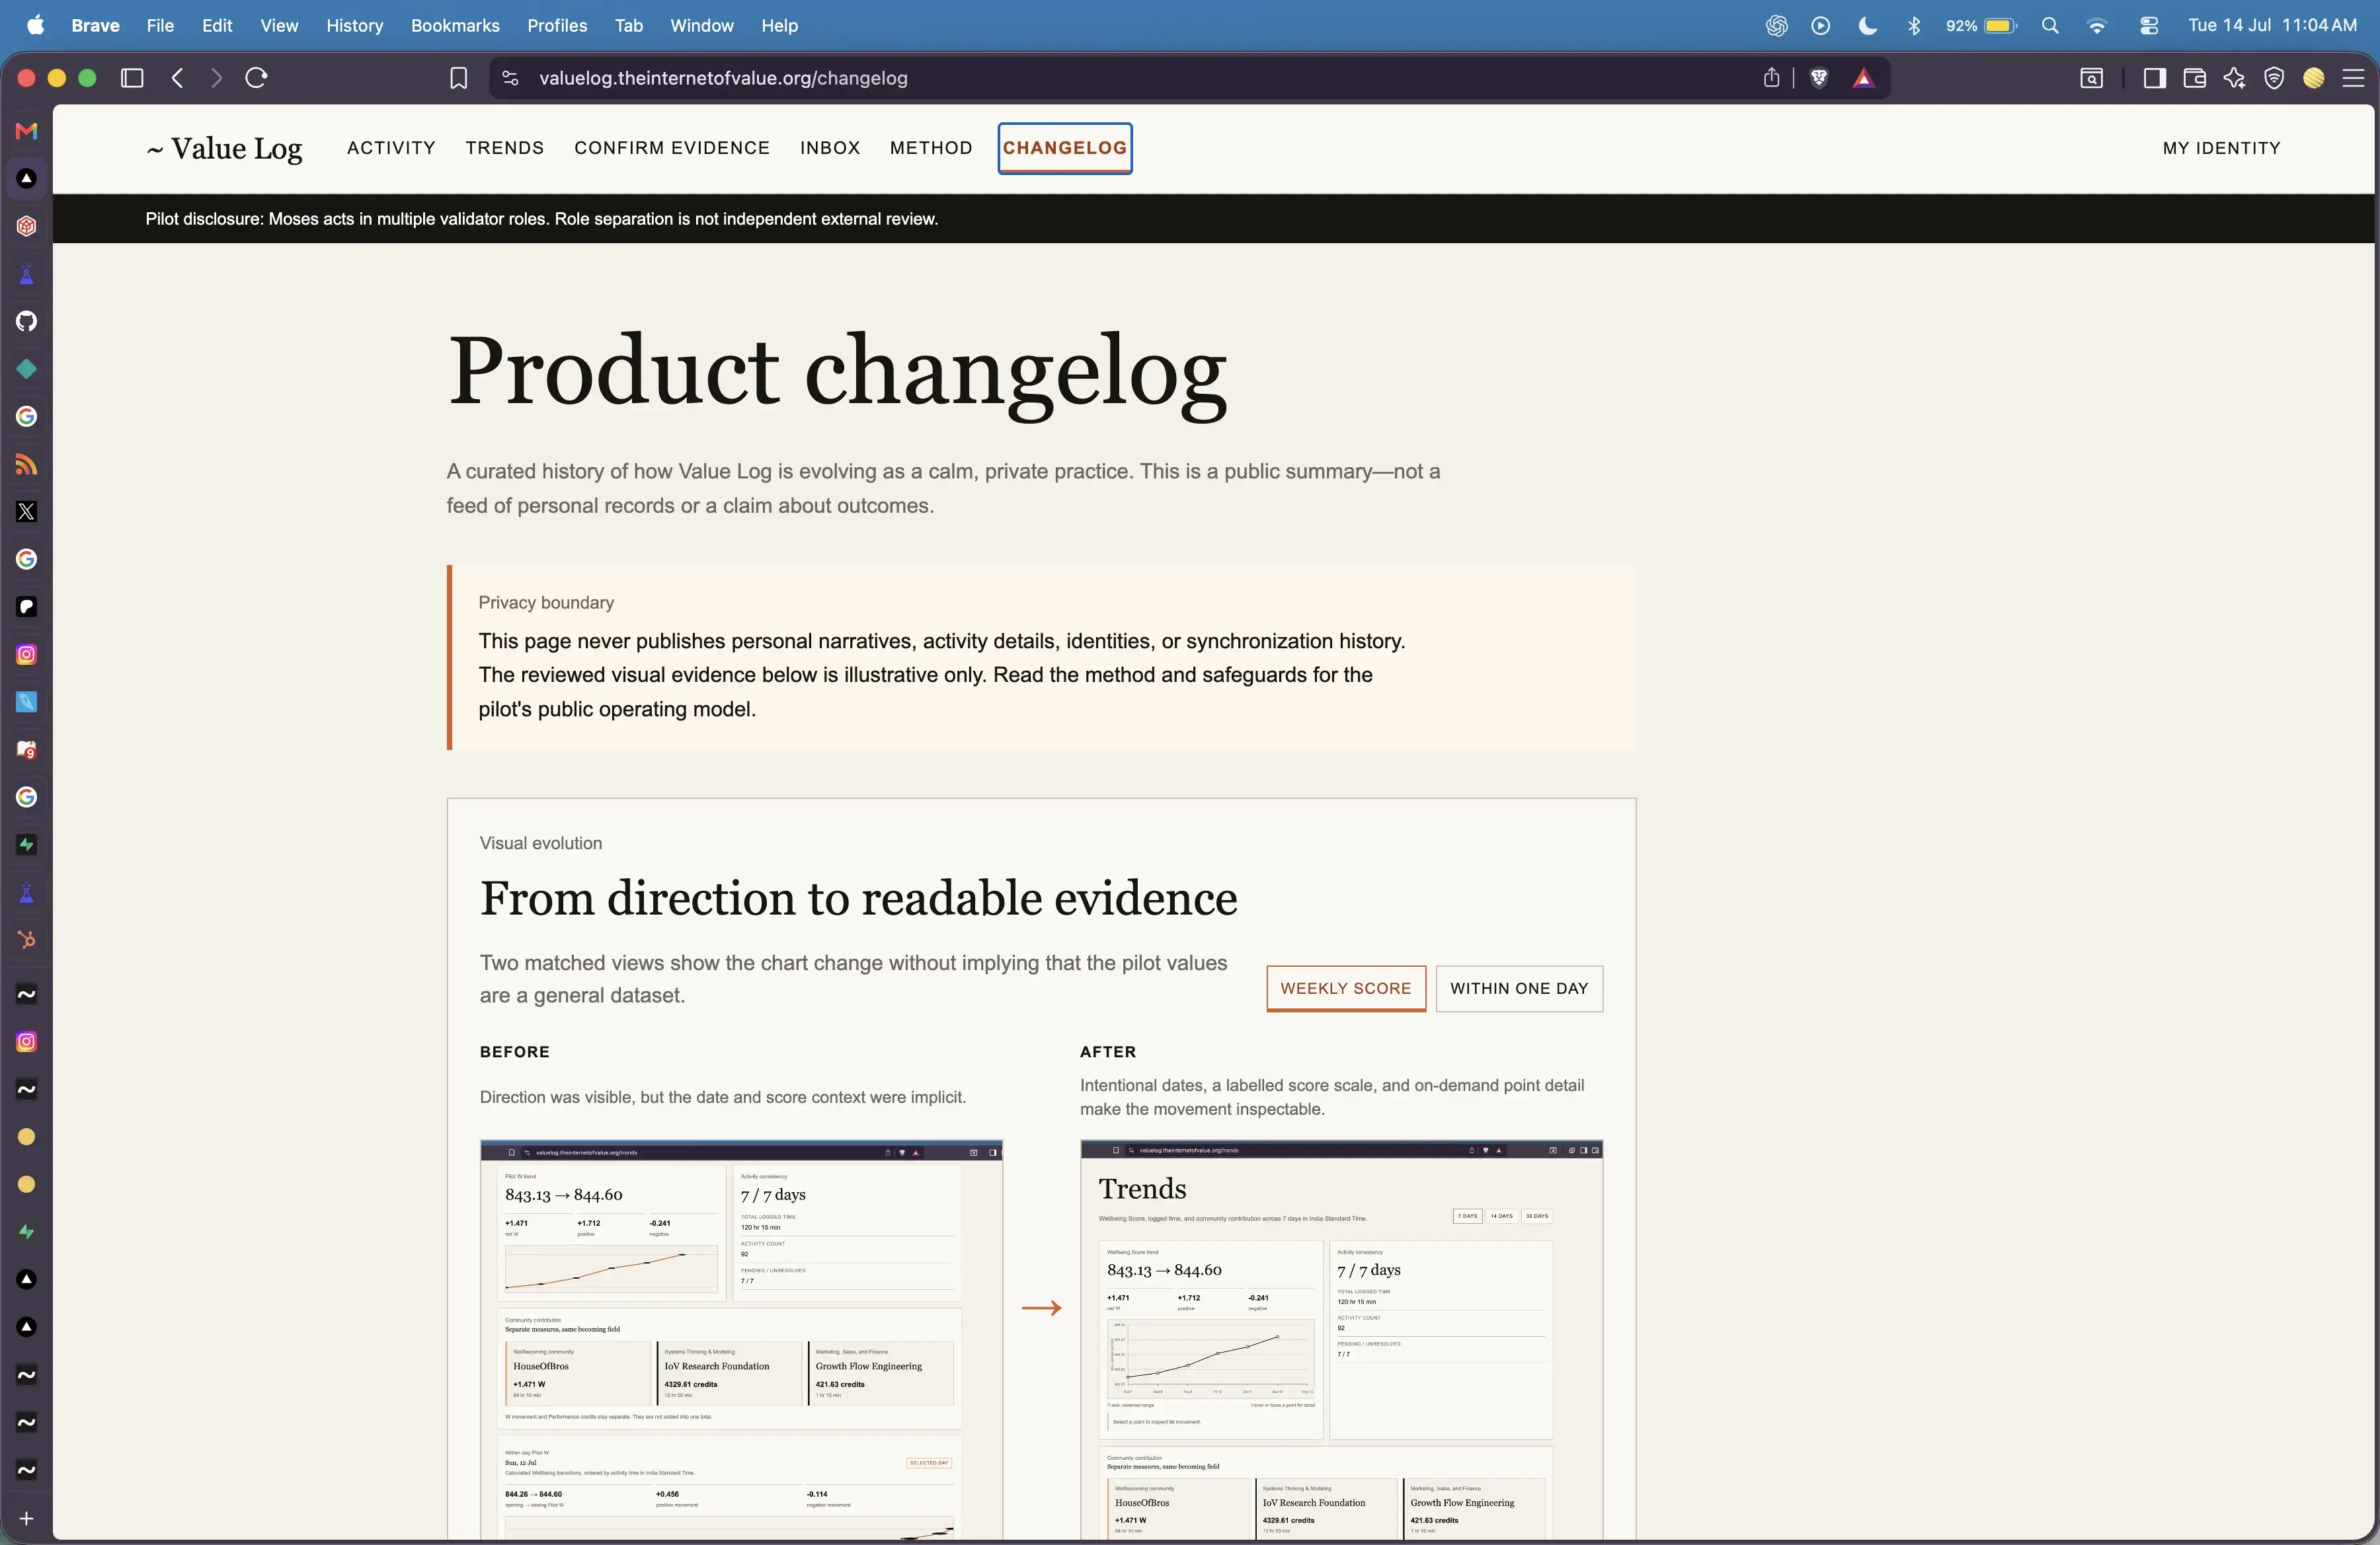Select the CHANGELOG nav tab

click(x=1065, y=148)
